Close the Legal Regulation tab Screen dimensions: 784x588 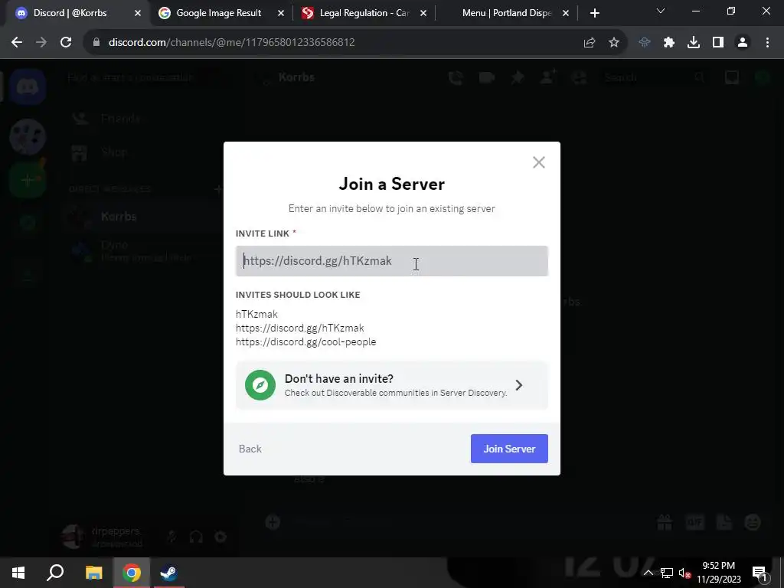tap(423, 13)
